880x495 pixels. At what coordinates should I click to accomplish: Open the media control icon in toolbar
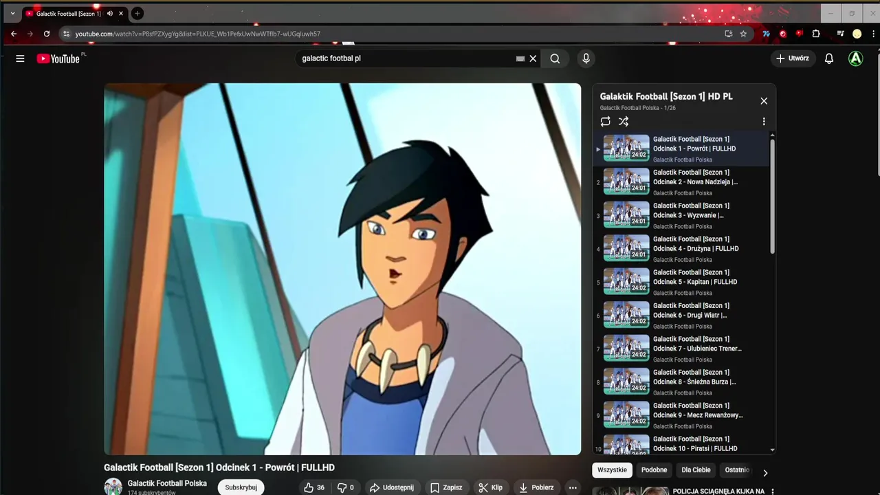click(840, 34)
